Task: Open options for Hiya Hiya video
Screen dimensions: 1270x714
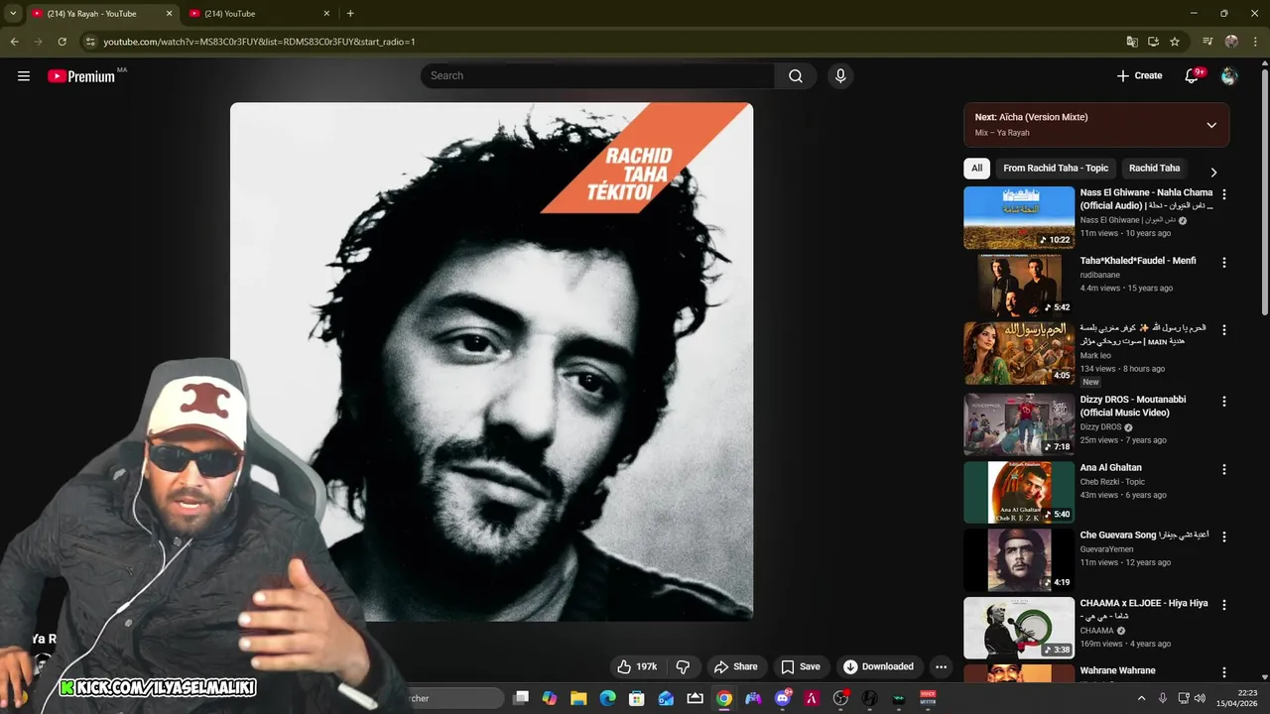Action: click(1223, 604)
